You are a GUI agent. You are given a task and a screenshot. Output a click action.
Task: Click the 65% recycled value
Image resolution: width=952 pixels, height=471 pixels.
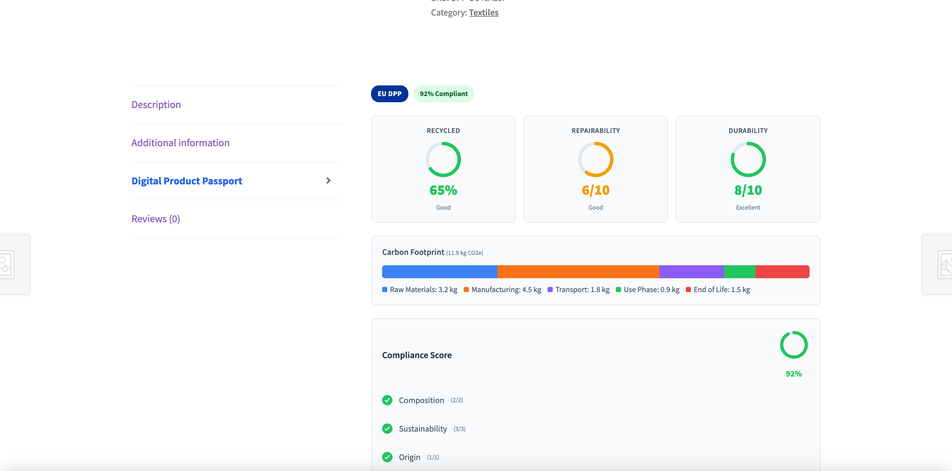coord(443,190)
